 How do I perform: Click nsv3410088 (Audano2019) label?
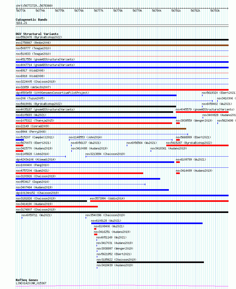click(x=89, y=148)
